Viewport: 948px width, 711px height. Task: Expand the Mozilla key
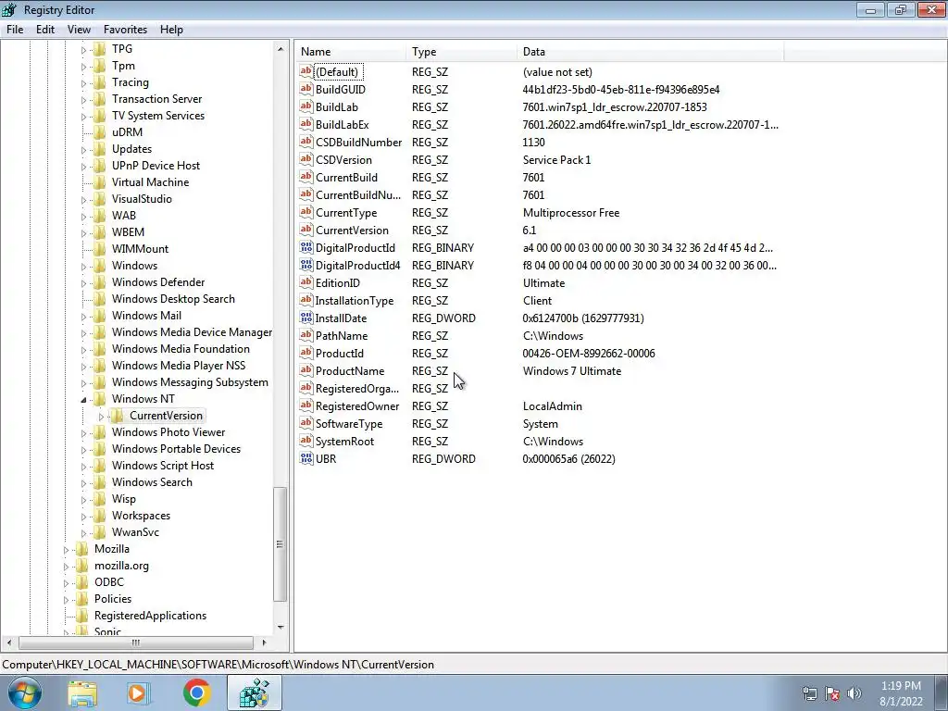coord(66,550)
